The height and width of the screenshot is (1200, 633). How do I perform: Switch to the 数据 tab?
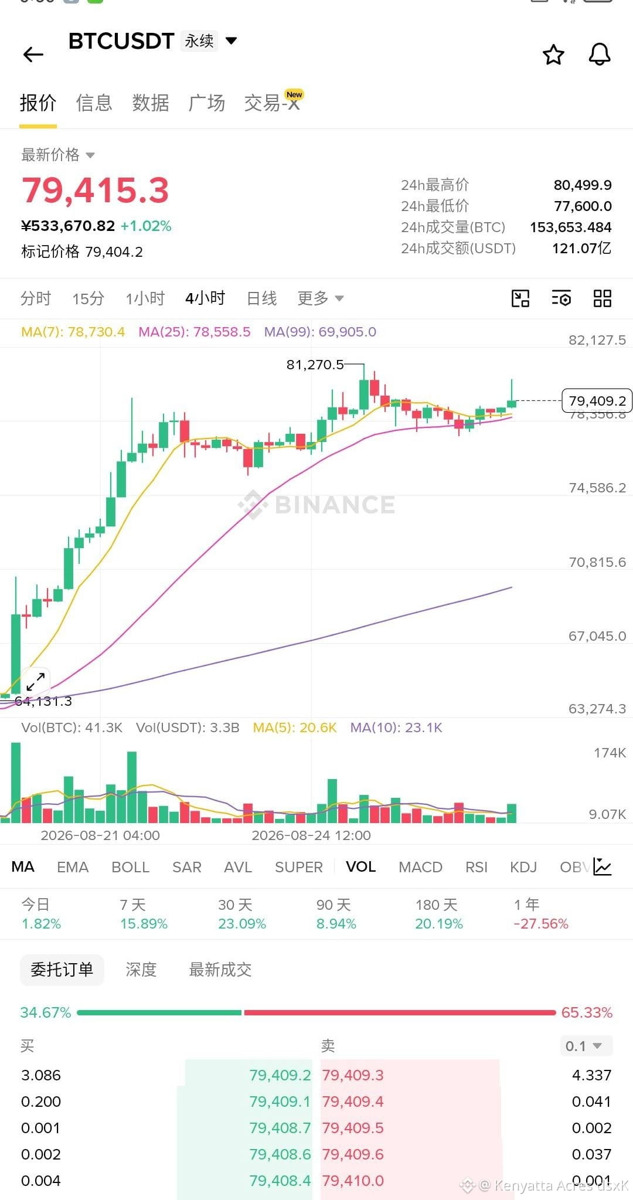click(151, 103)
